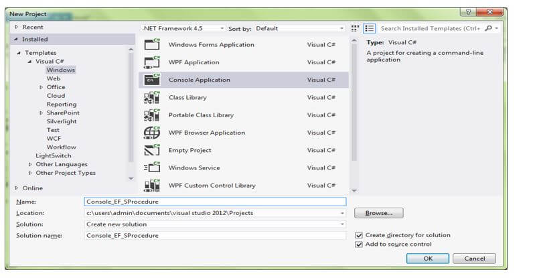Open the dialog help question-mark button
The height and width of the screenshot is (278, 539).
click(468, 12)
